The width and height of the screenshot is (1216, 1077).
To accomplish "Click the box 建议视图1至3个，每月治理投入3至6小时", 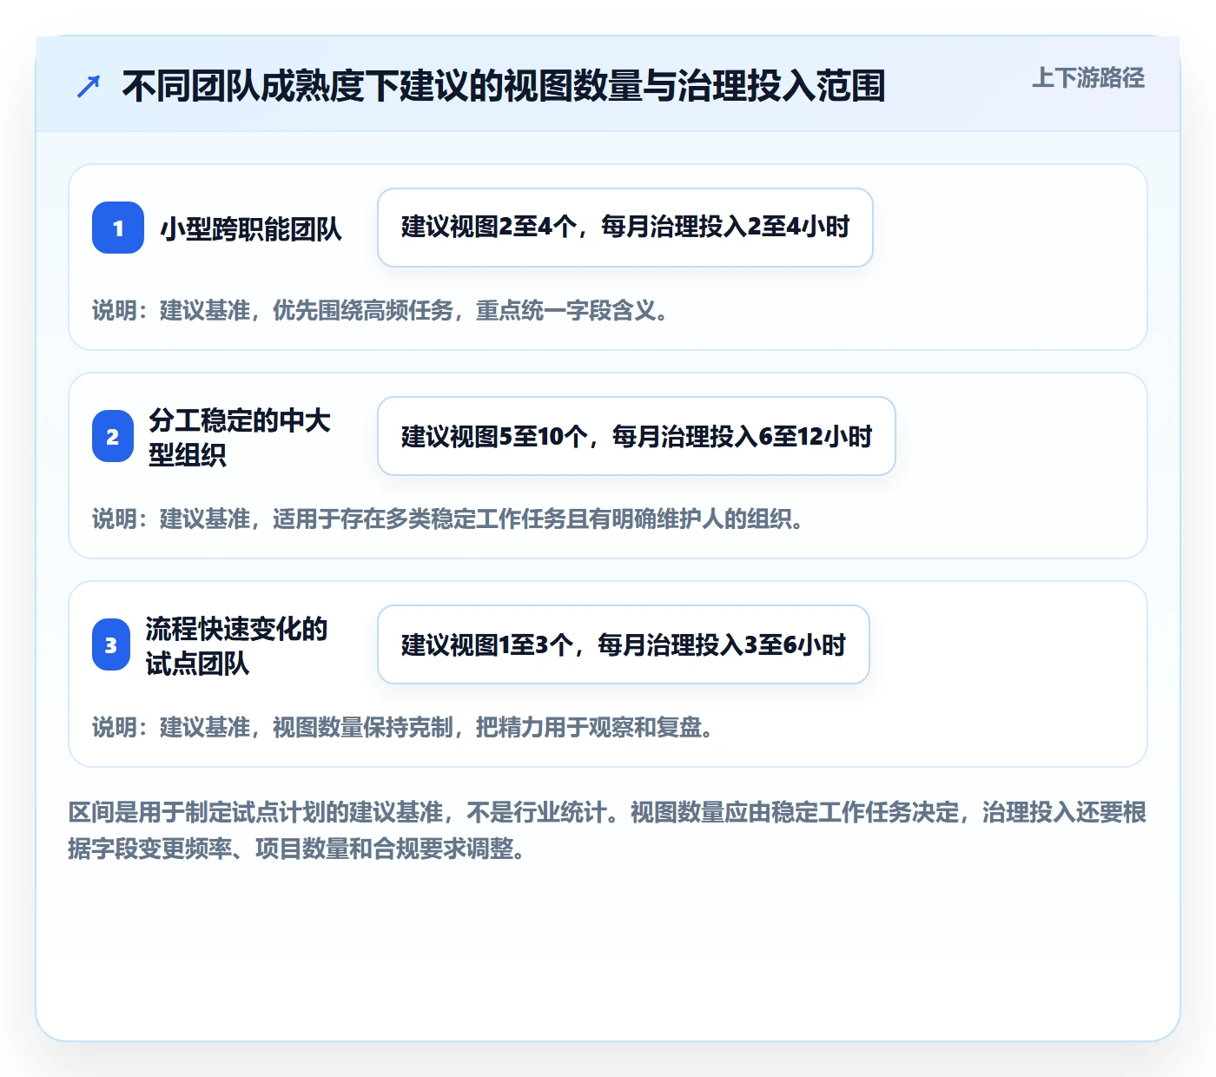I will pyautogui.click(x=624, y=644).
